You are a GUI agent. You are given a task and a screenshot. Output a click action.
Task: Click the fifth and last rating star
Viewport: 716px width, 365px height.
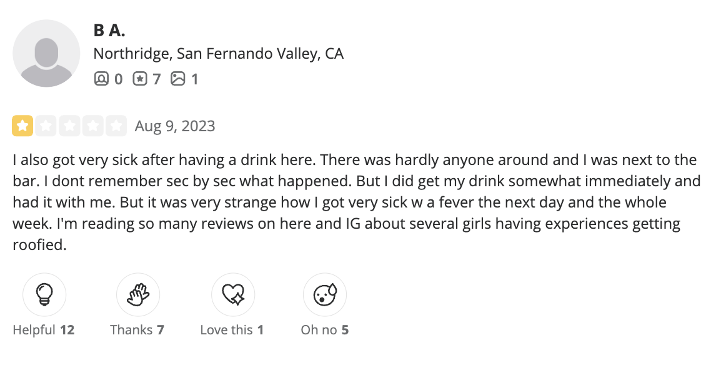116,126
